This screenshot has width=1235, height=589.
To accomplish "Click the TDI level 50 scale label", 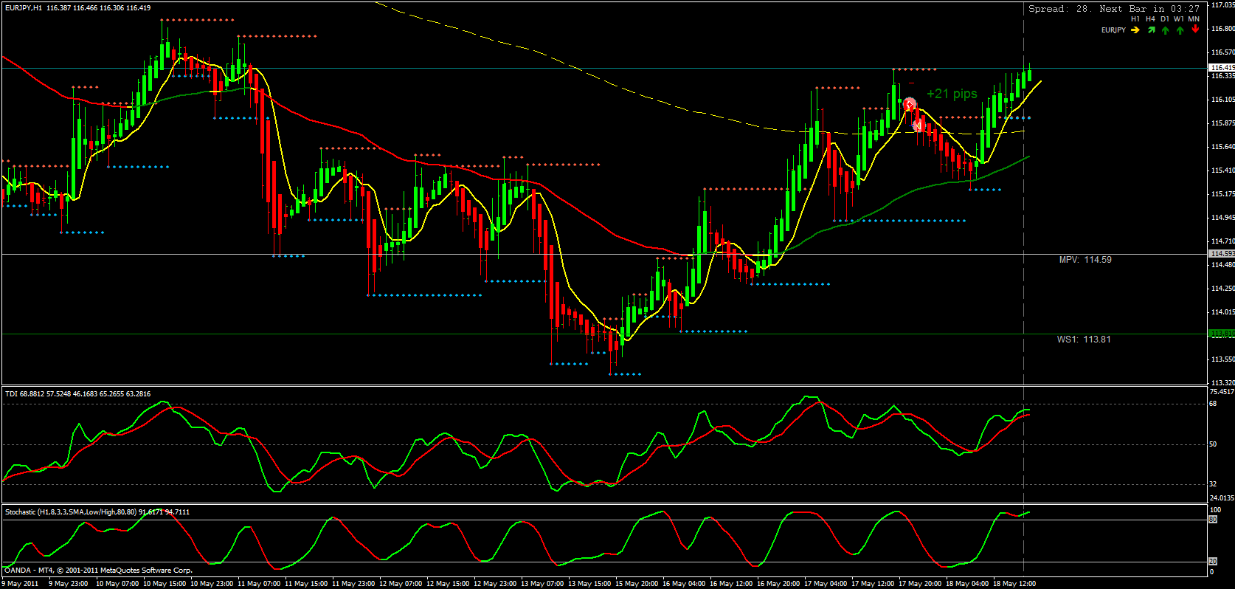I will (x=1214, y=444).
